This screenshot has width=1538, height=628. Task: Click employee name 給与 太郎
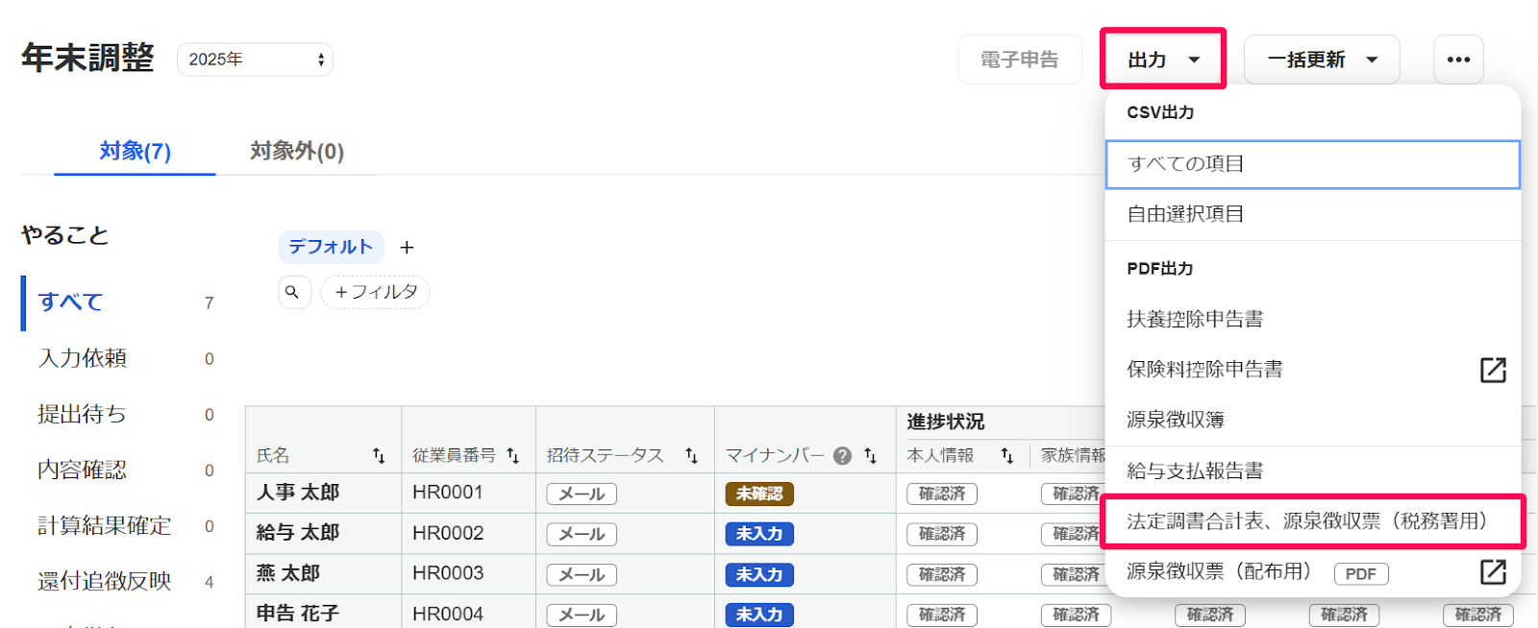point(298,533)
